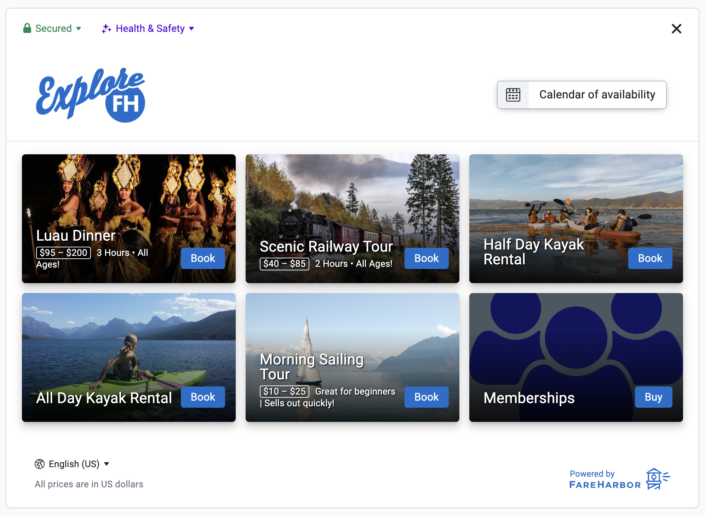Click the $10 – $25 price badge
The width and height of the screenshot is (705, 516).
click(x=285, y=391)
